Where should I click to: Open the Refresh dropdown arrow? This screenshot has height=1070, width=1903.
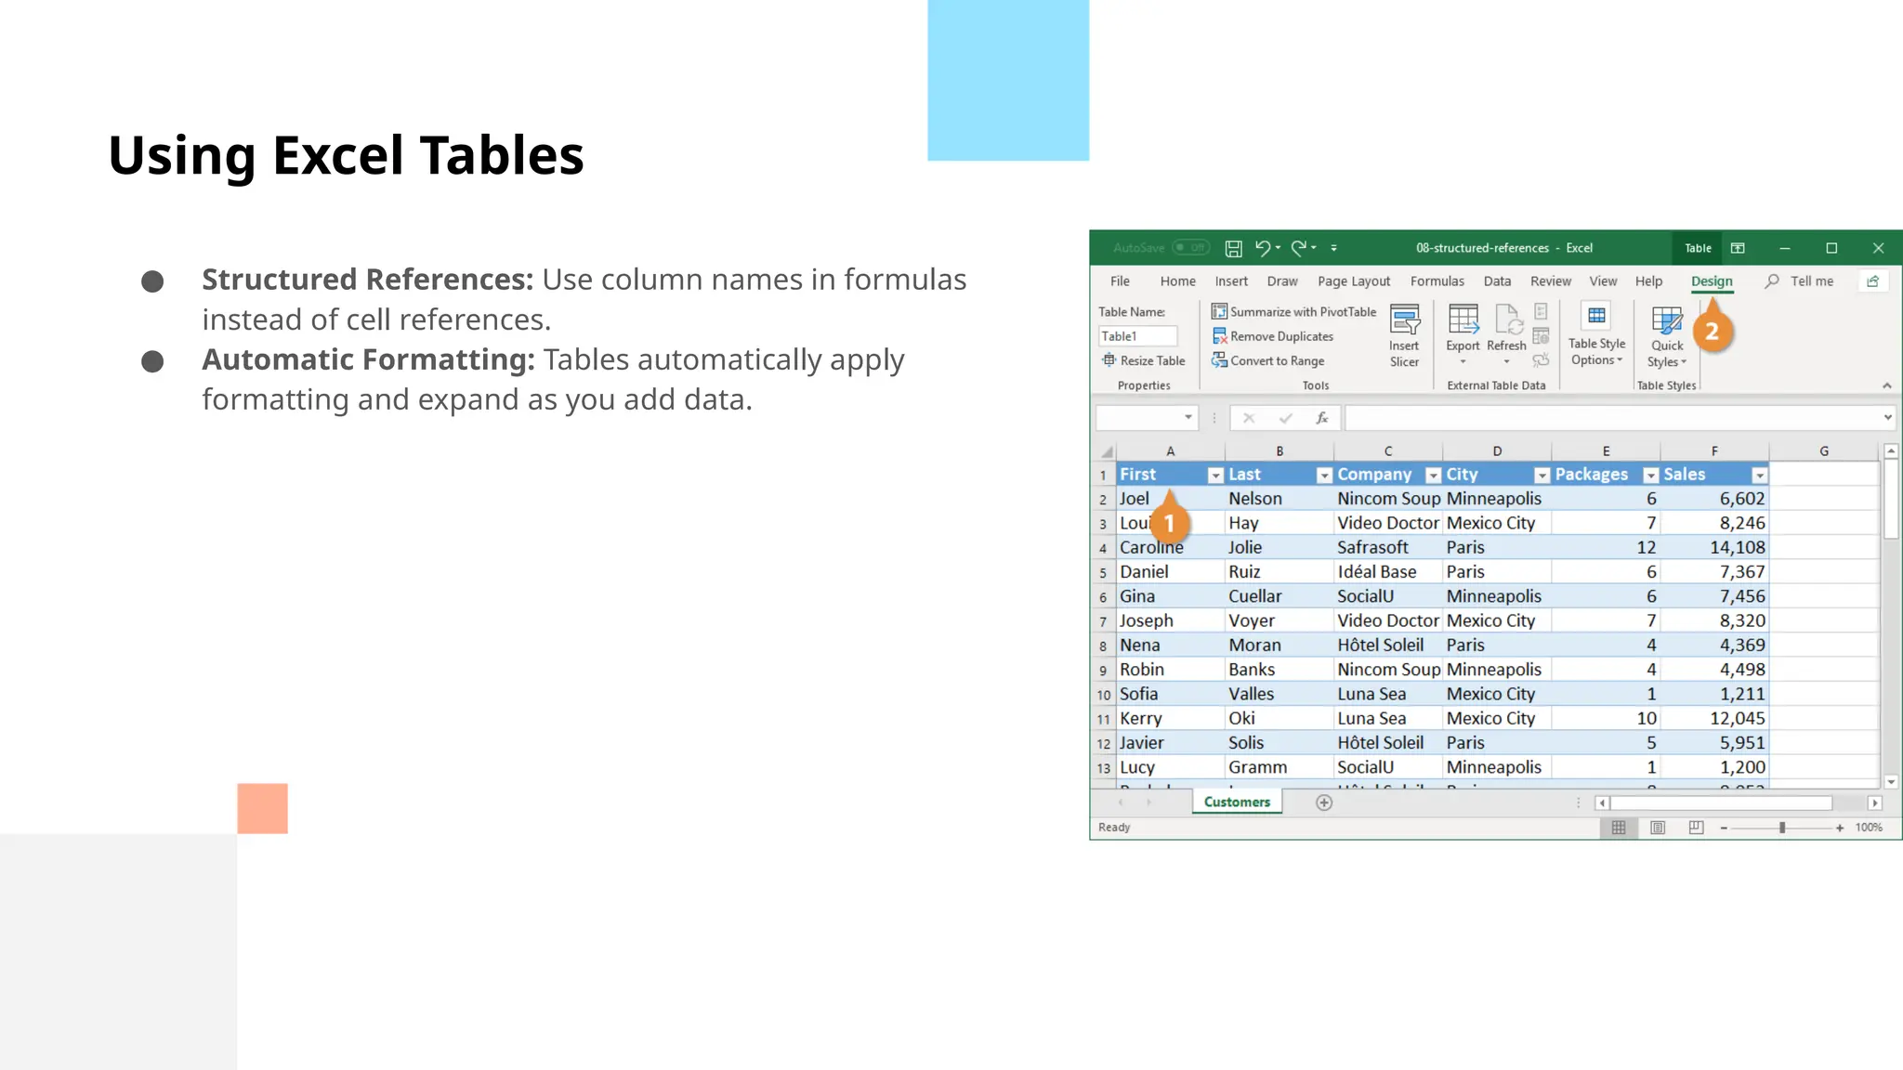[x=1507, y=362]
